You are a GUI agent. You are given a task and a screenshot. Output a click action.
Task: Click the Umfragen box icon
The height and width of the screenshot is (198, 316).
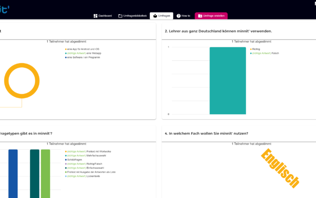[x=155, y=16]
